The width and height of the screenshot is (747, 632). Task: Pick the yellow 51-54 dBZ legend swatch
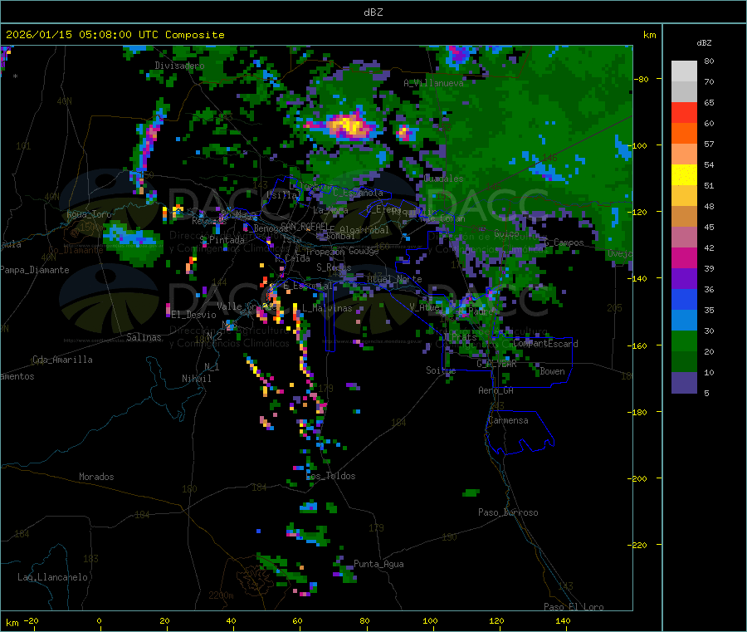click(684, 175)
